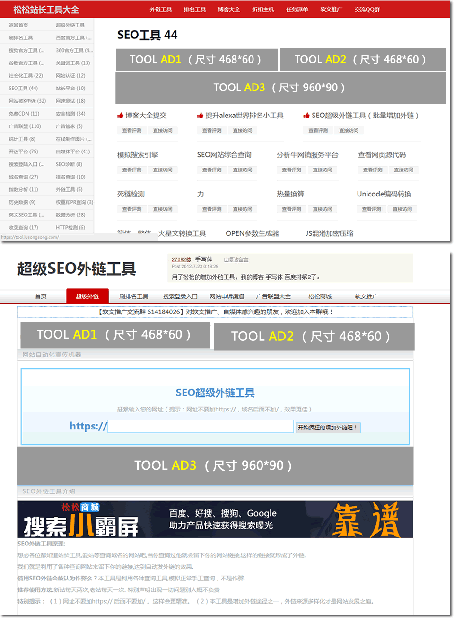Click 直接访问 under 提升alexa世界排名小工具

pos(243,131)
